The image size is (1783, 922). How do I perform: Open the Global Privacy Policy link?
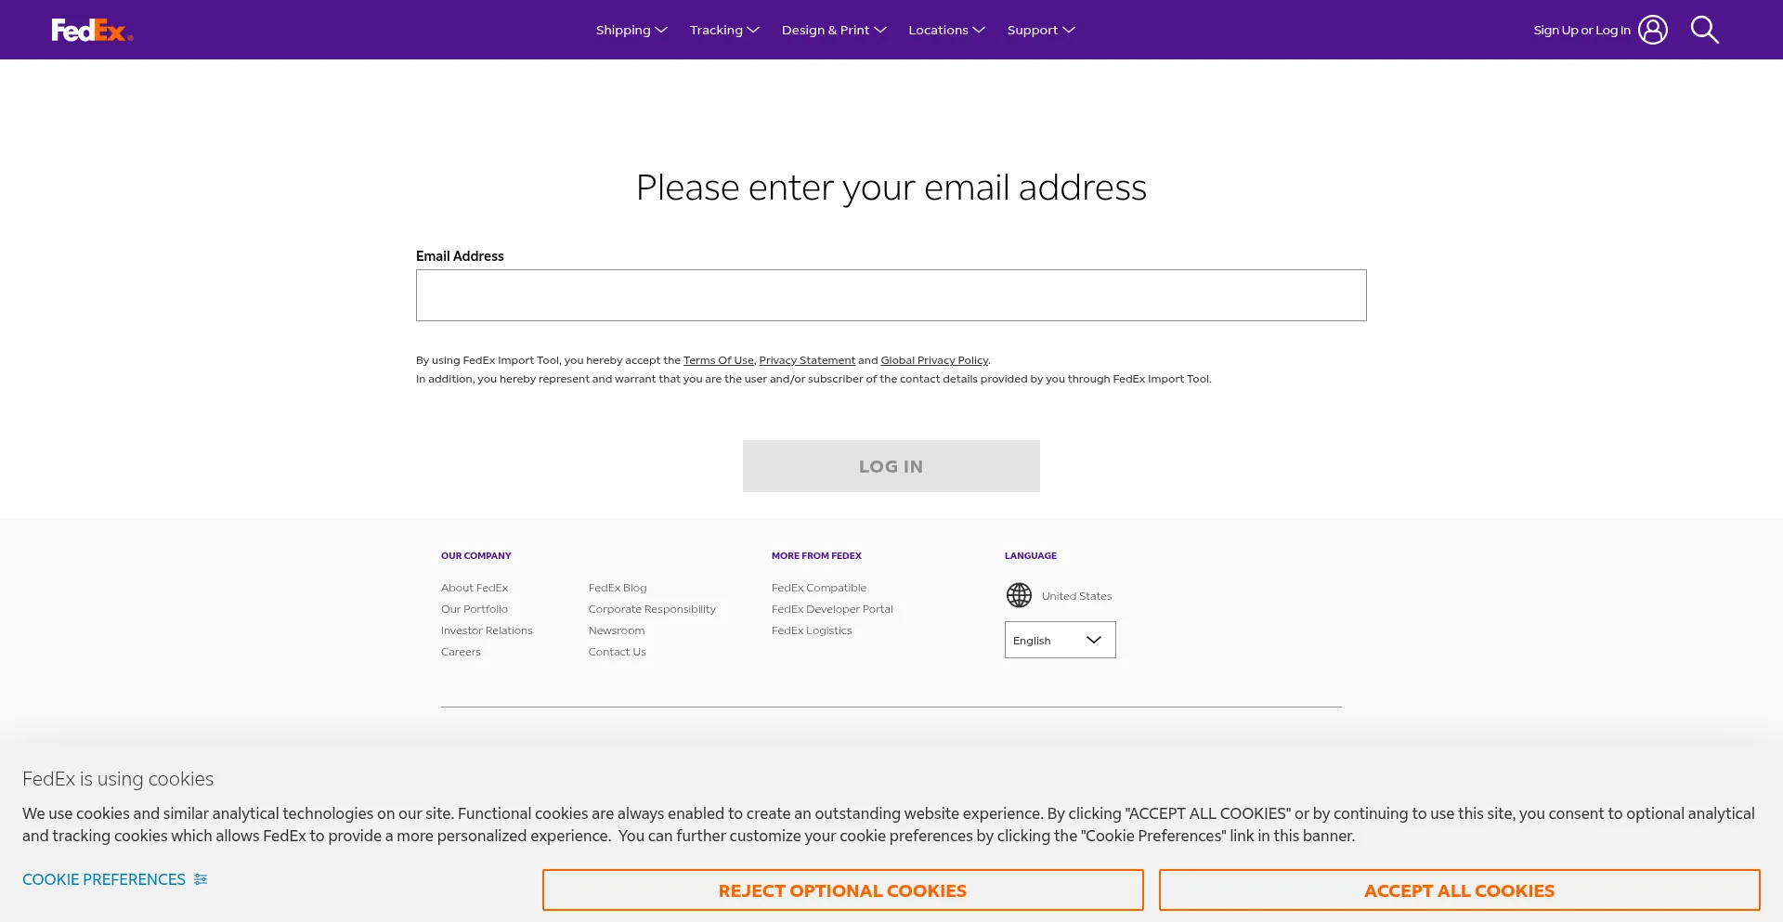pos(933,360)
